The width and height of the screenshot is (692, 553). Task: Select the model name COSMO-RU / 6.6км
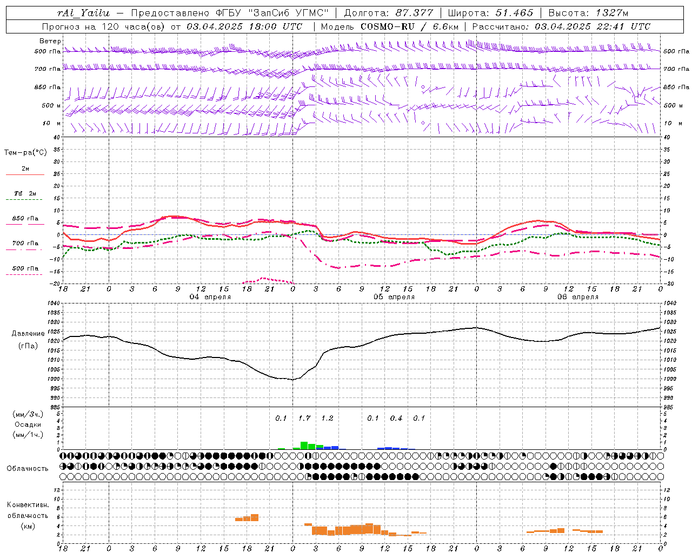pyautogui.click(x=409, y=26)
